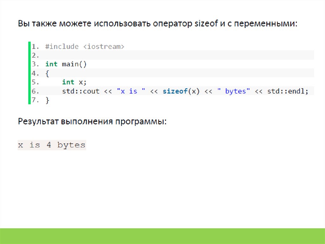Click the '" bytes"' string literal

[x=234, y=91]
